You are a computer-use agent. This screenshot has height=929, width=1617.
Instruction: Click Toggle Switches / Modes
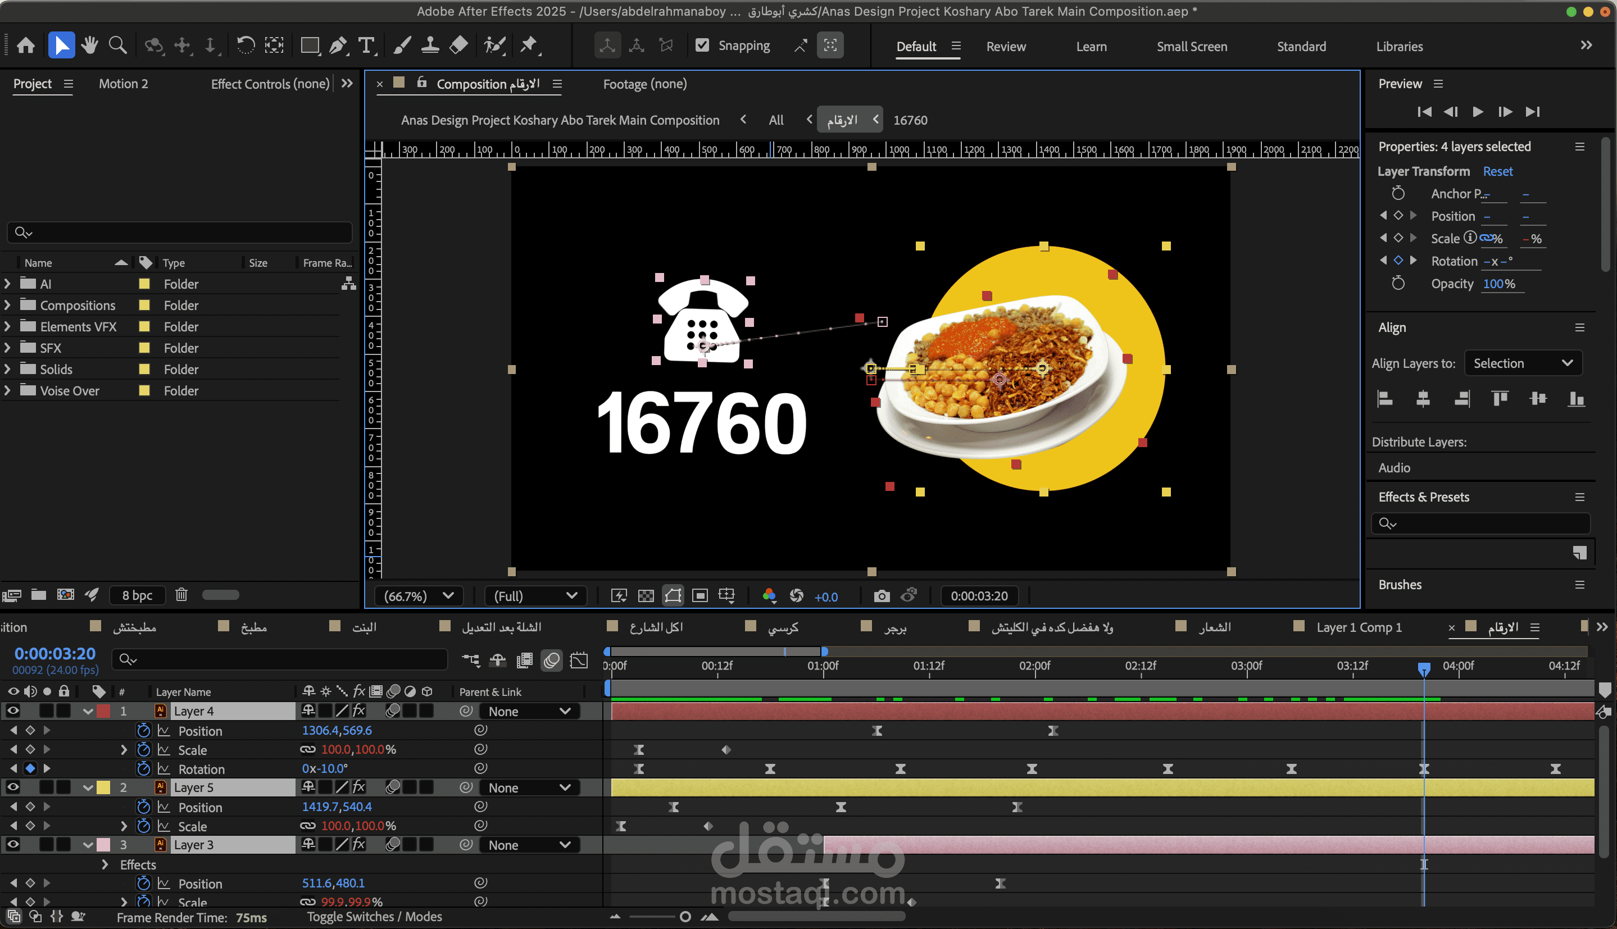tap(375, 917)
